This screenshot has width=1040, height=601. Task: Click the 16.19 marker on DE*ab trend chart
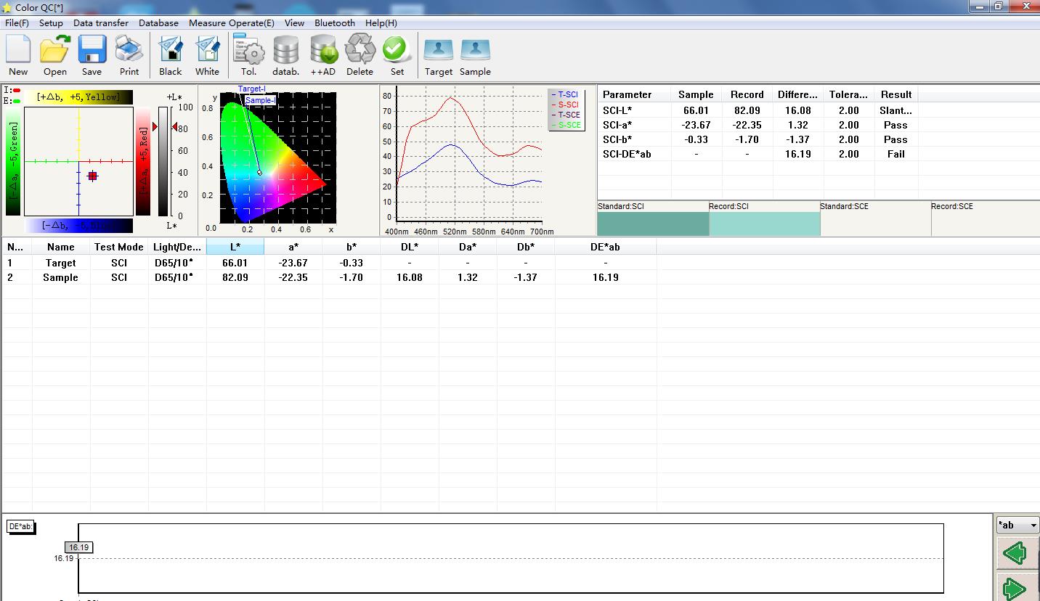pos(79,547)
